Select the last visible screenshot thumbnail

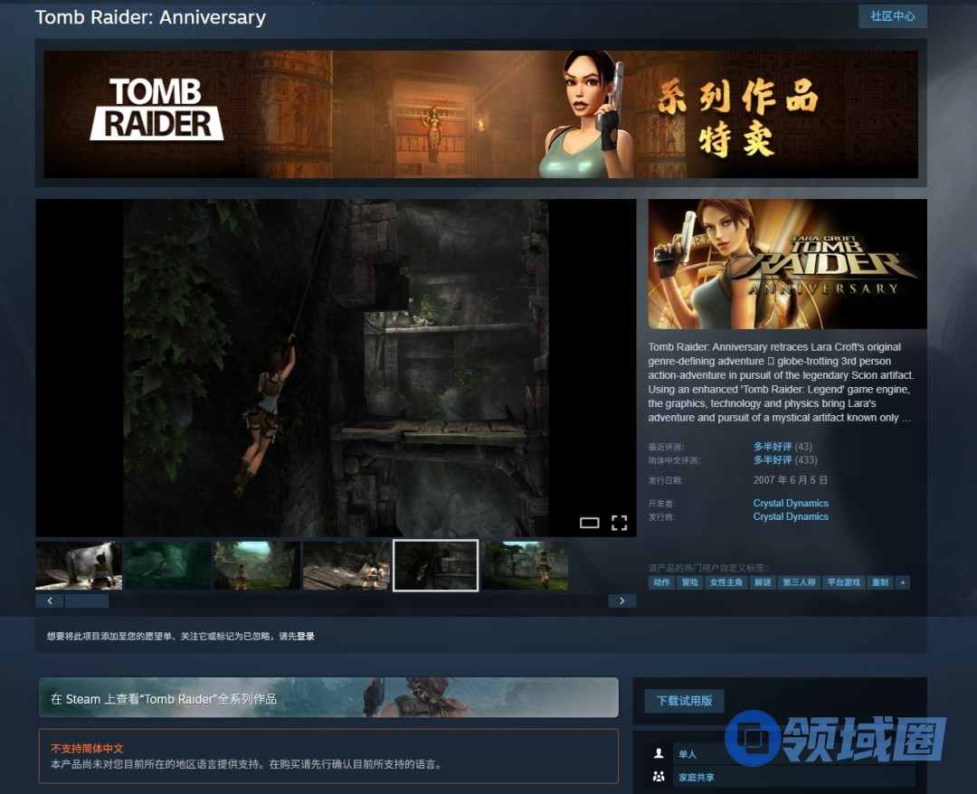tap(525, 565)
